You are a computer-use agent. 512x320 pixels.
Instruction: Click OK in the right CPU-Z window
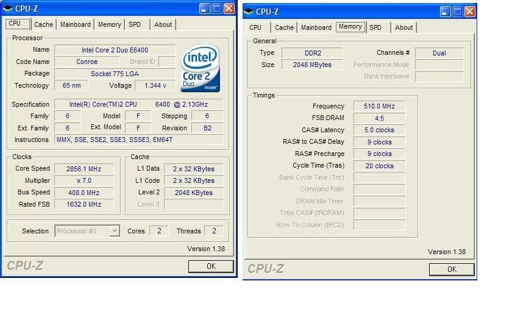(x=452, y=269)
